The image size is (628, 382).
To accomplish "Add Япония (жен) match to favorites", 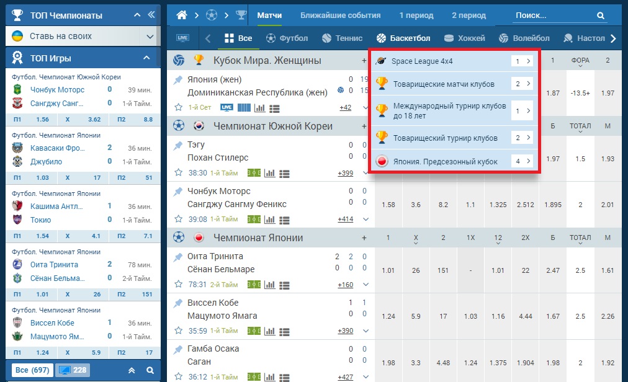I will [178, 107].
